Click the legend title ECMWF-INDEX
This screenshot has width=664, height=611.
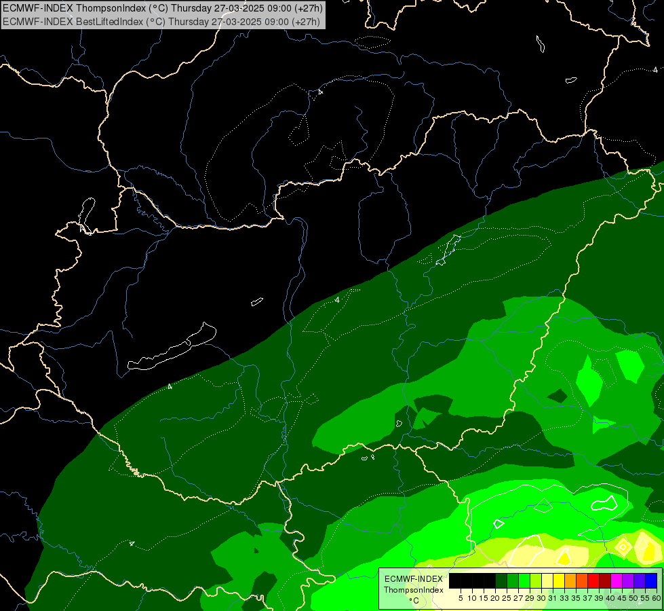pyautogui.click(x=413, y=579)
